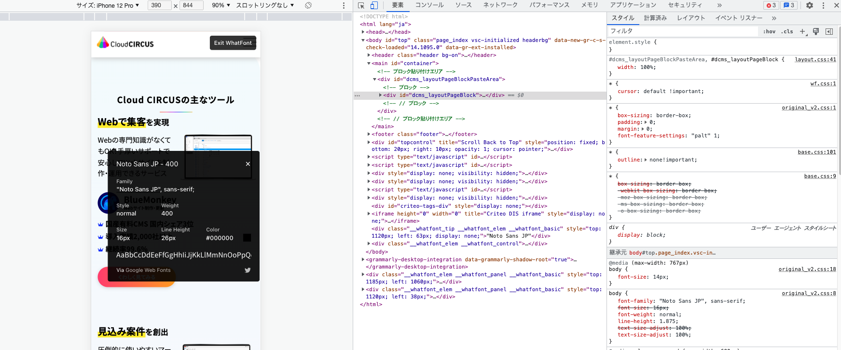
Task: Toggle the device toolbar icon
Action: (x=374, y=5)
